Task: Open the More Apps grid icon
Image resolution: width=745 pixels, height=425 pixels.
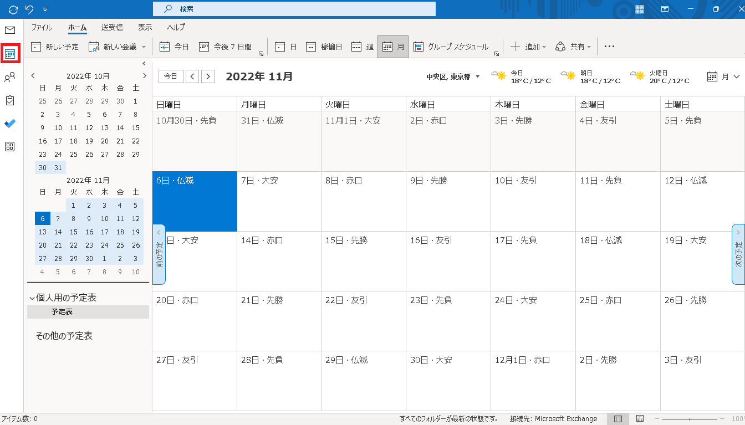Action: click(10, 147)
